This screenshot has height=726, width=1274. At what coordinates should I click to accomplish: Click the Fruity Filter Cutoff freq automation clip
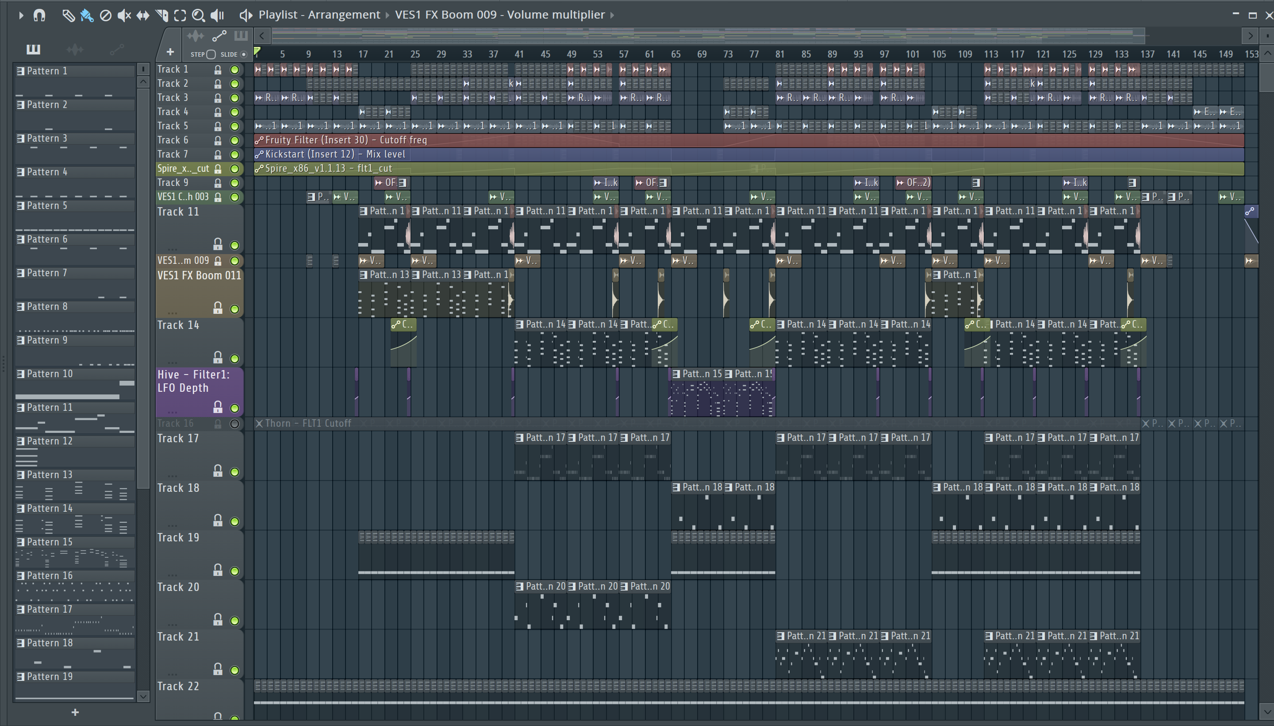tap(749, 141)
